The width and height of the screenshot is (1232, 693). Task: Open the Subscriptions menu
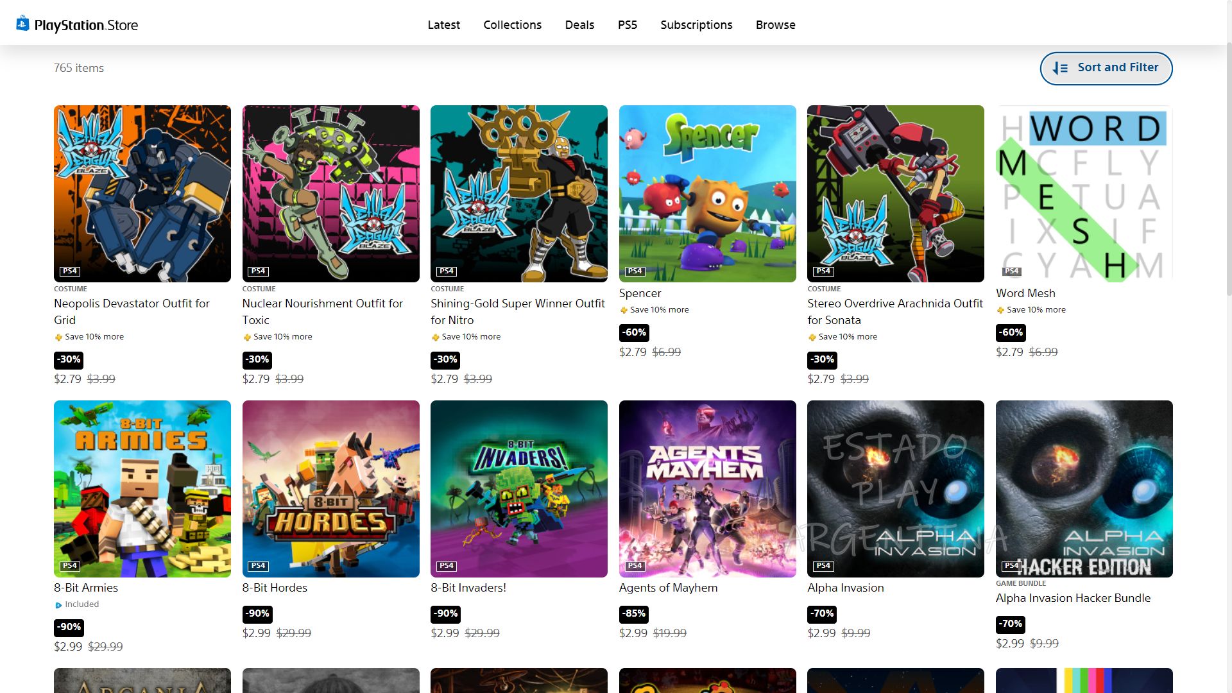(x=696, y=25)
